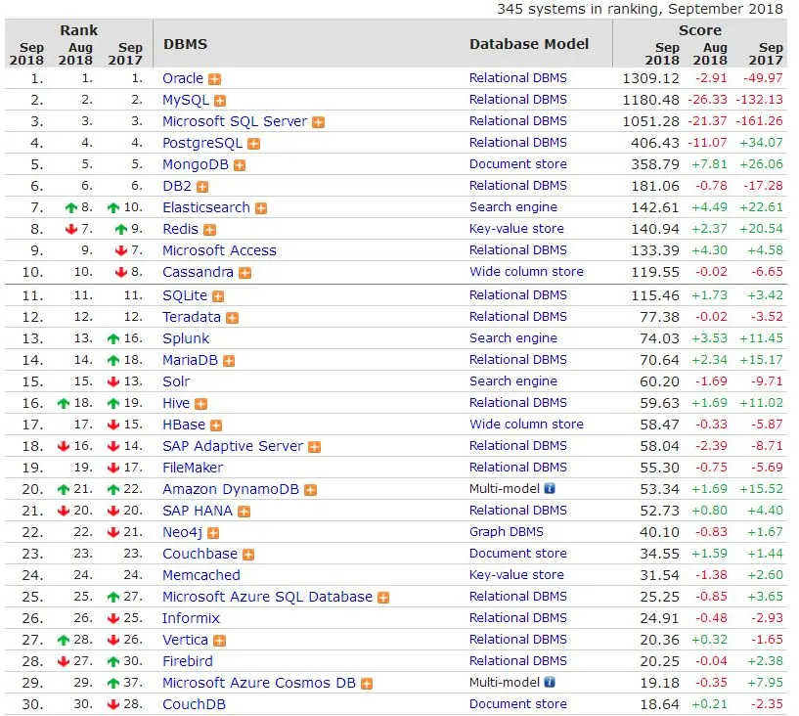
Task: Click the plus icon next to Oracle
Action: 215,79
